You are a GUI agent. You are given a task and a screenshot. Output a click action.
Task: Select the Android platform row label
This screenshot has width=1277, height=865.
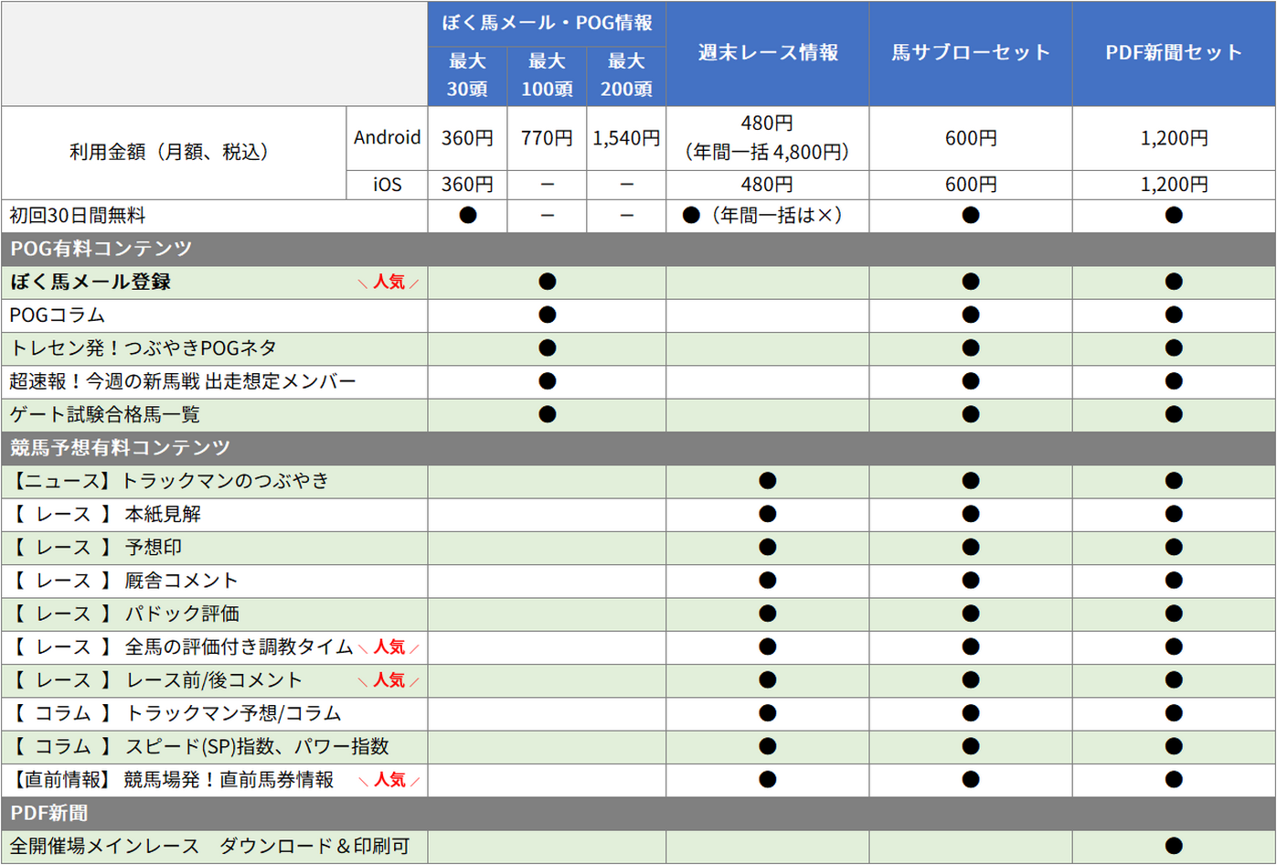[387, 138]
